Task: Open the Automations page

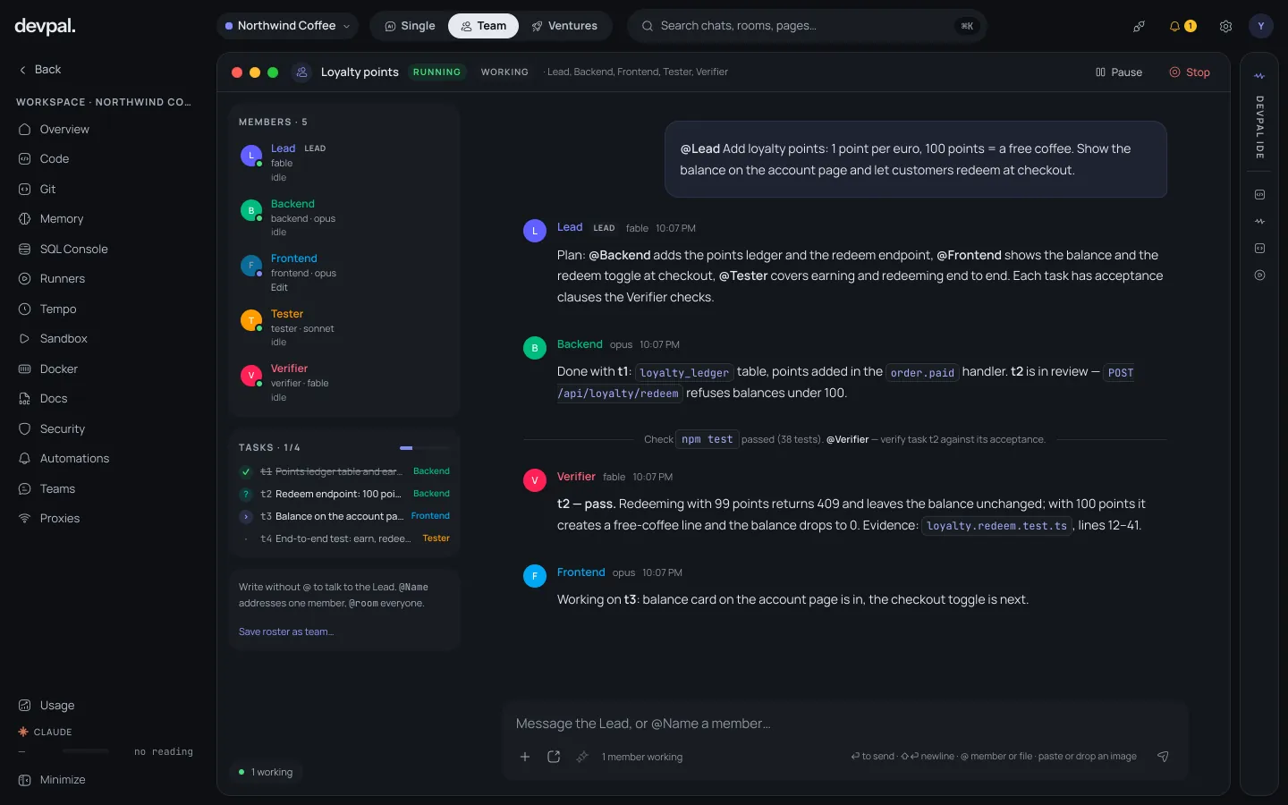Action: tap(74, 458)
